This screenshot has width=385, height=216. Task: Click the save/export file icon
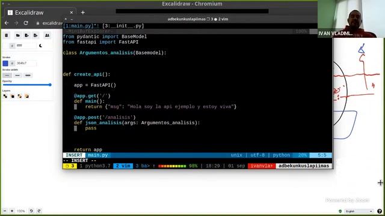[26, 35]
